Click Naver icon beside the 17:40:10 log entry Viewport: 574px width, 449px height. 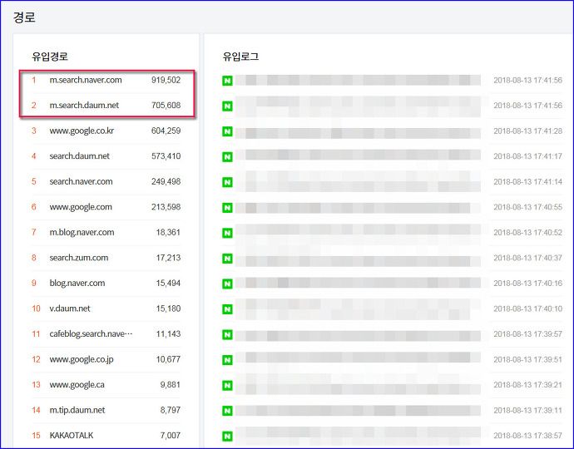227,309
